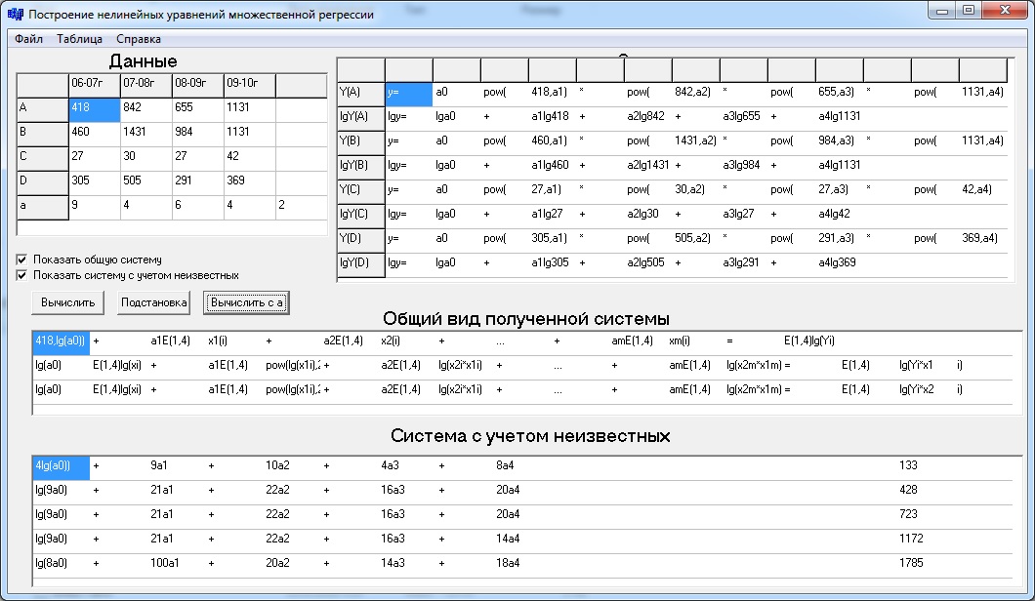Click the 06-07г column header
Viewport: 1035px width, 601px height.
95,86
